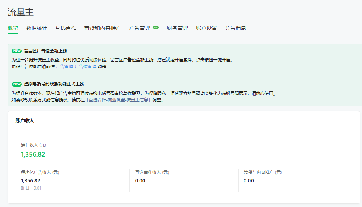The image size is (362, 207).
Task: Click the NEW badge beside 广告管理
Action: click(155, 28)
